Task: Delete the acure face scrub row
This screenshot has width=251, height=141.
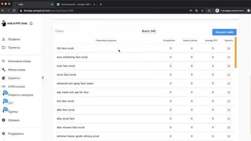Action: 229,75
